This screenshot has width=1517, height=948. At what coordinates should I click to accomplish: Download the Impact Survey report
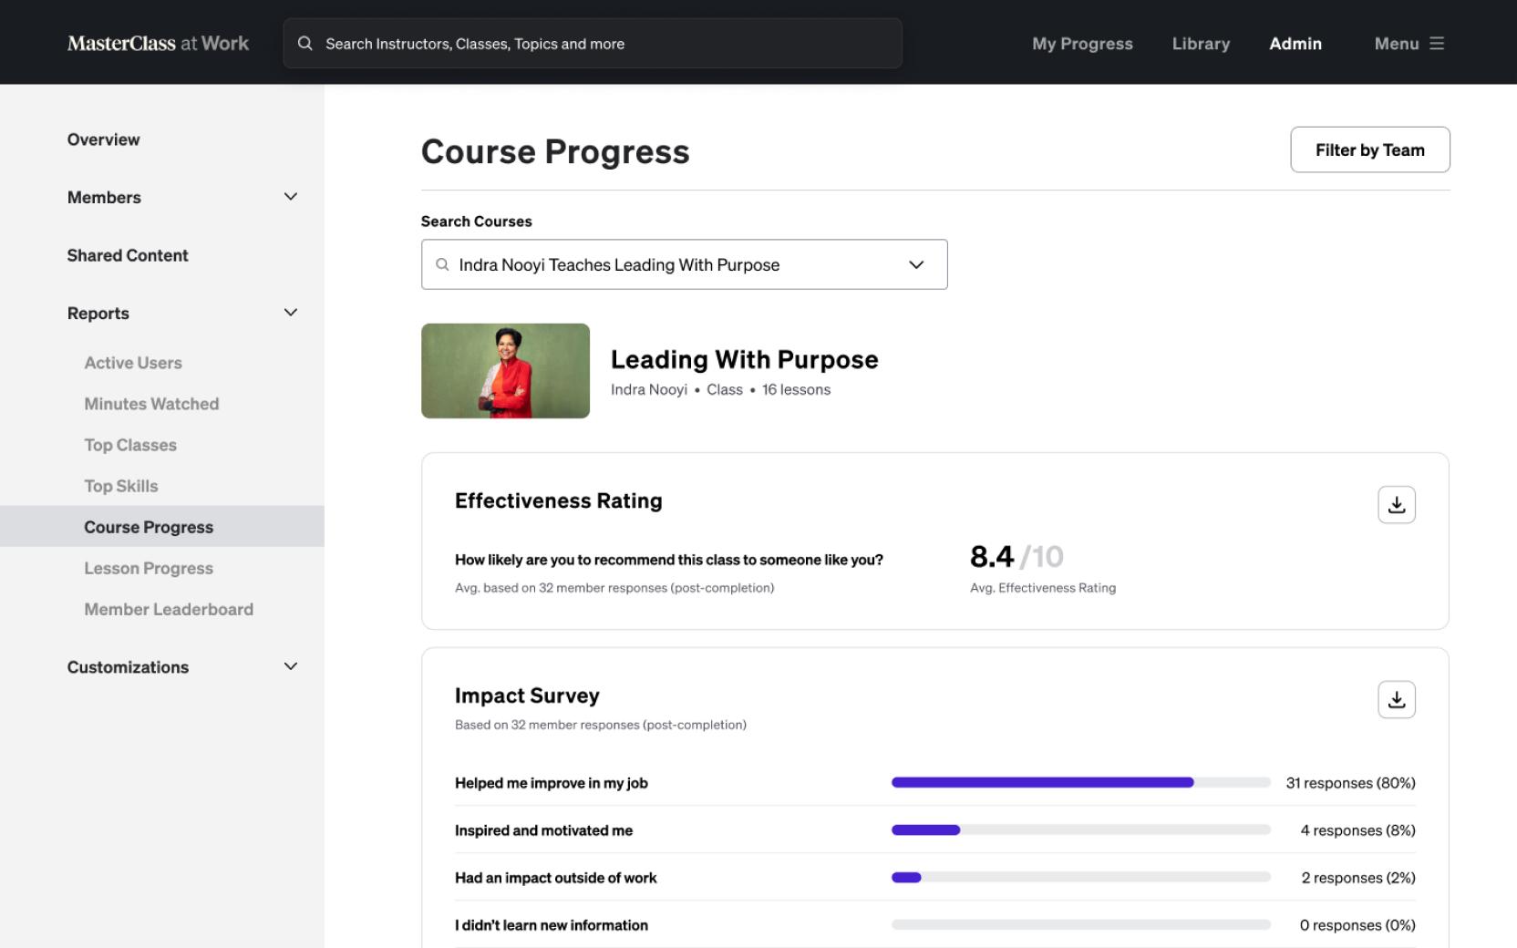(x=1397, y=700)
